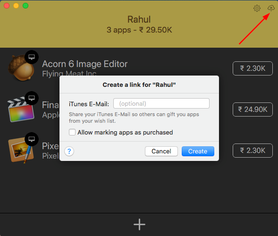
Task: Open help with the question mark button
Action: (69, 151)
